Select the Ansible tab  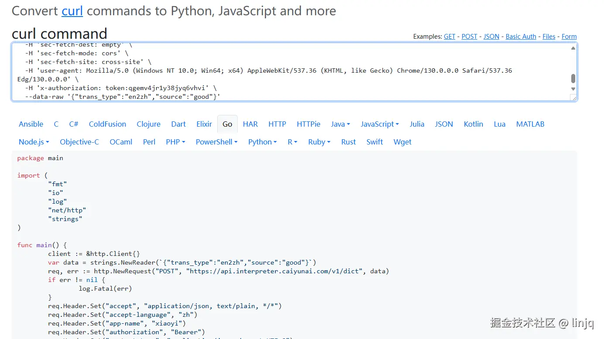tap(31, 124)
